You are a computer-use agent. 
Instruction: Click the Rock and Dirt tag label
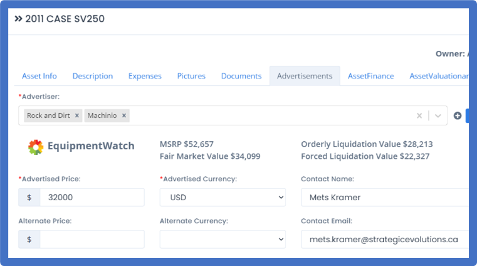point(48,115)
